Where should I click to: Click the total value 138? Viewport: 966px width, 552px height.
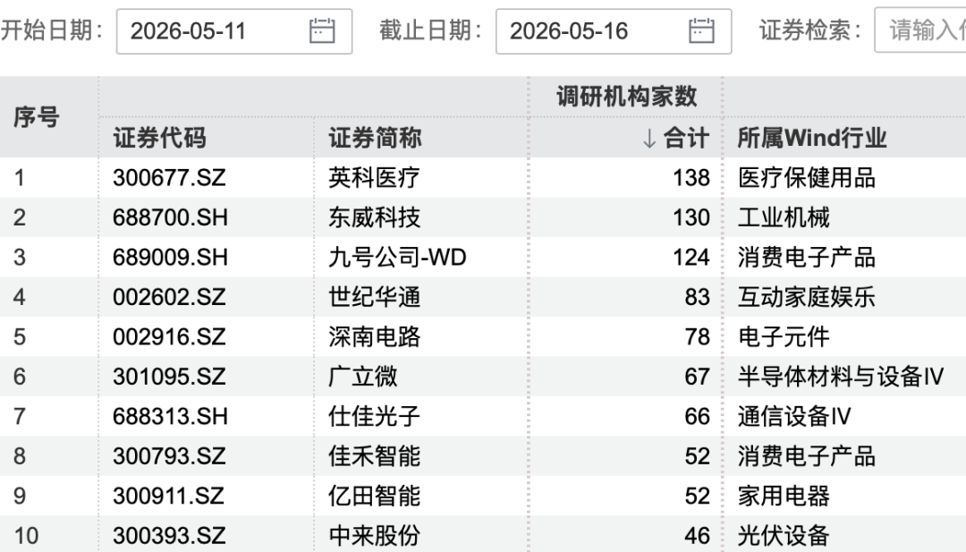pyautogui.click(x=691, y=177)
